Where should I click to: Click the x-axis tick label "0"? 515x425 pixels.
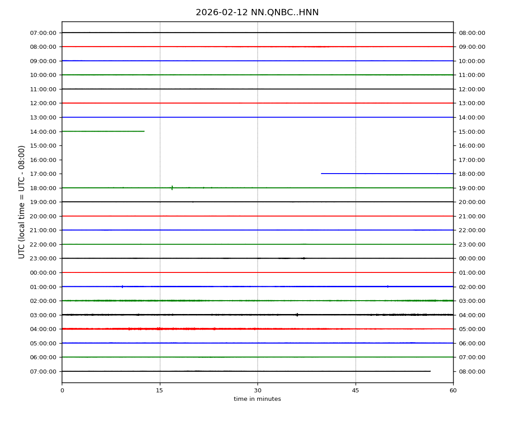[62, 391]
